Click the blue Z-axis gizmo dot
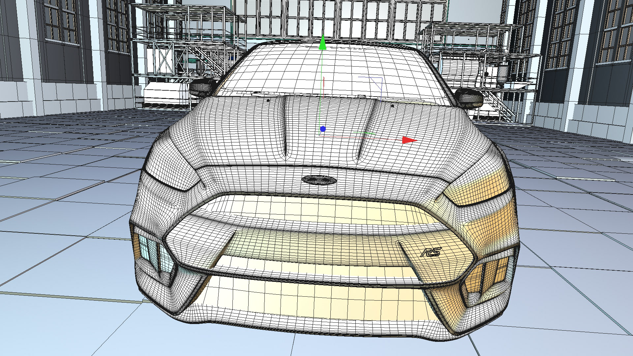Viewport: 633px width, 356px height. pyautogui.click(x=323, y=129)
